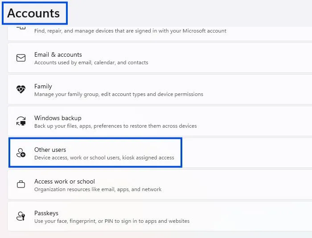This screenshot has height=238, width=312.
Task: Click the Accounts page heading
Action: tap(33, 13)
